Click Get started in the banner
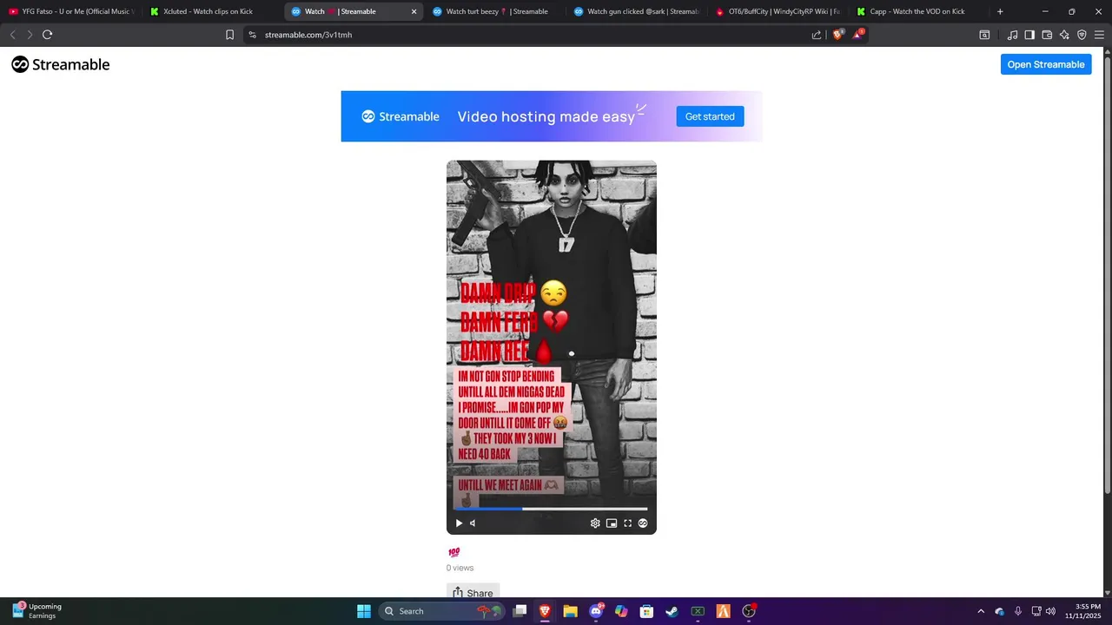This screenshot has height=625, width=1112. click(710, 116)
